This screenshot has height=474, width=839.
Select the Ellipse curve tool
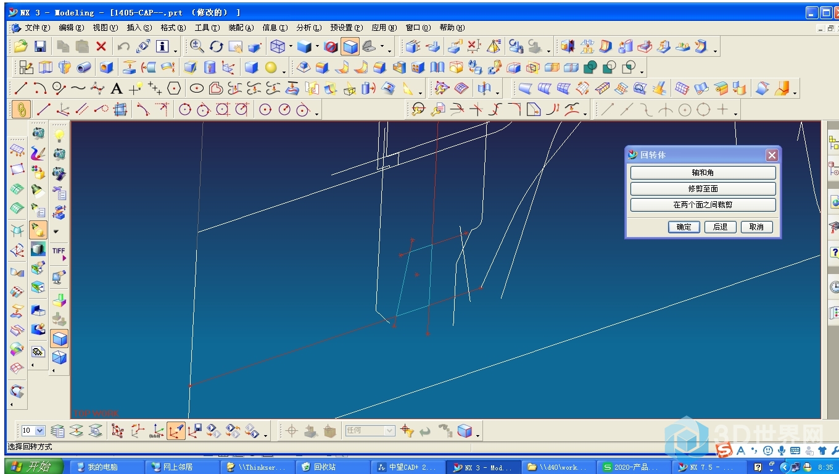pyautogui.click(x=197, y=88)
